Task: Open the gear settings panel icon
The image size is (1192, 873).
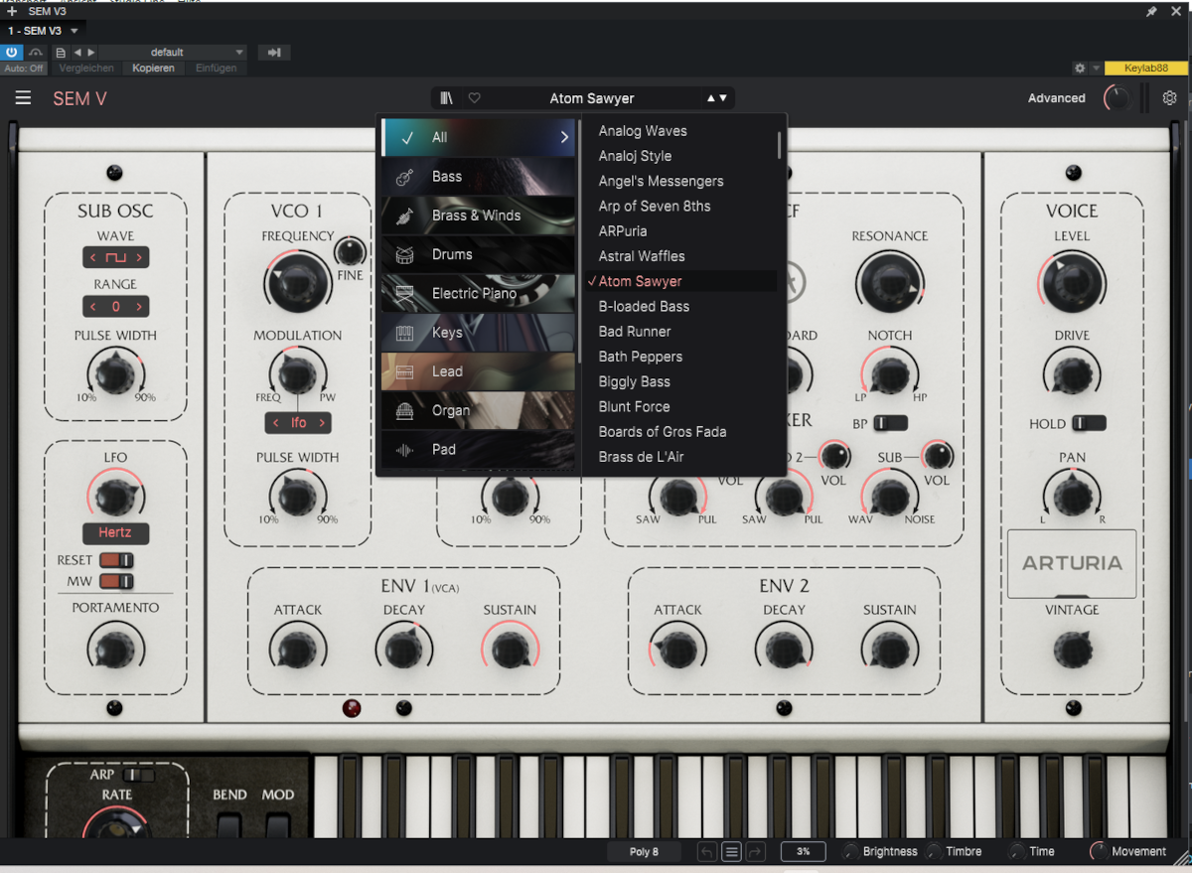Action: (x=1169, y=98)
